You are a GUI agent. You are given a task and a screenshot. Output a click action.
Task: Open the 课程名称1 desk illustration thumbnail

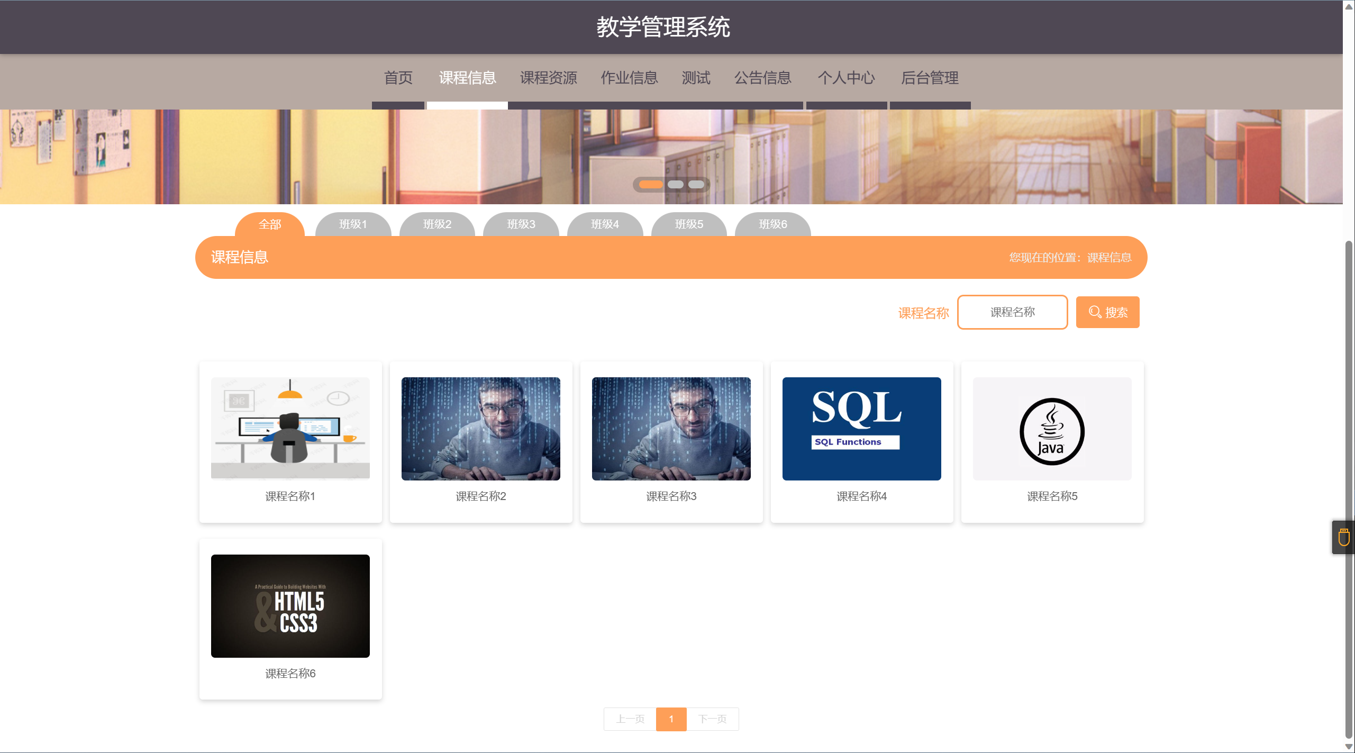coord(290,429)
